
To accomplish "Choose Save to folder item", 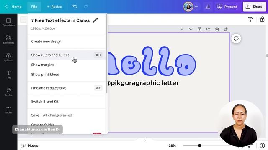I will (x=66, y=125).
